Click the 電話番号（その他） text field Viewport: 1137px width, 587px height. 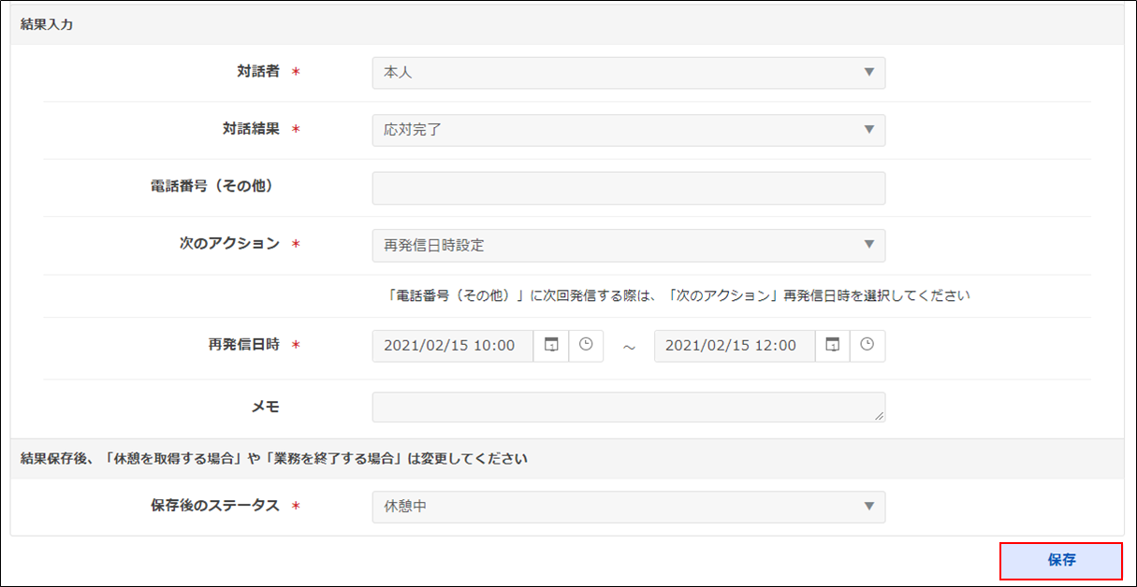click(x=628, y=188)
